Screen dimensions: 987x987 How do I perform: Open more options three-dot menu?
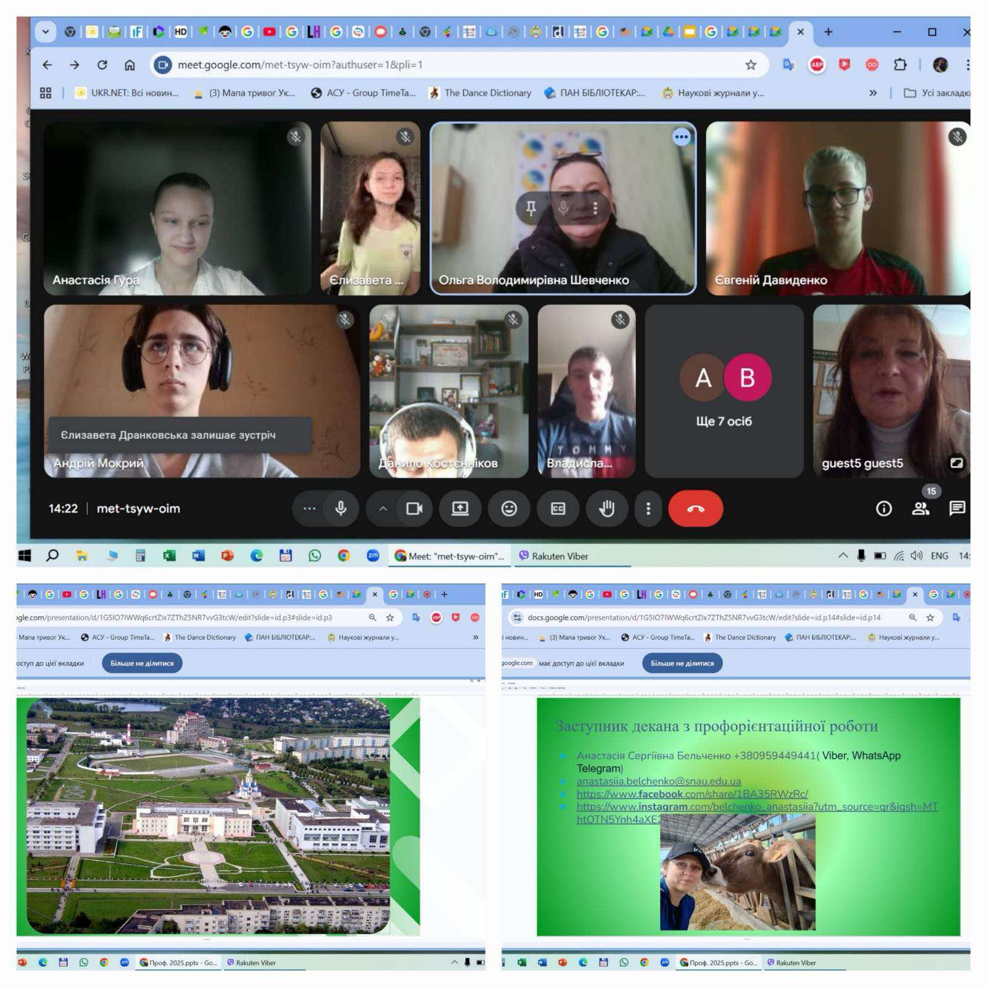pyautogui.click(x=648, y=508)
